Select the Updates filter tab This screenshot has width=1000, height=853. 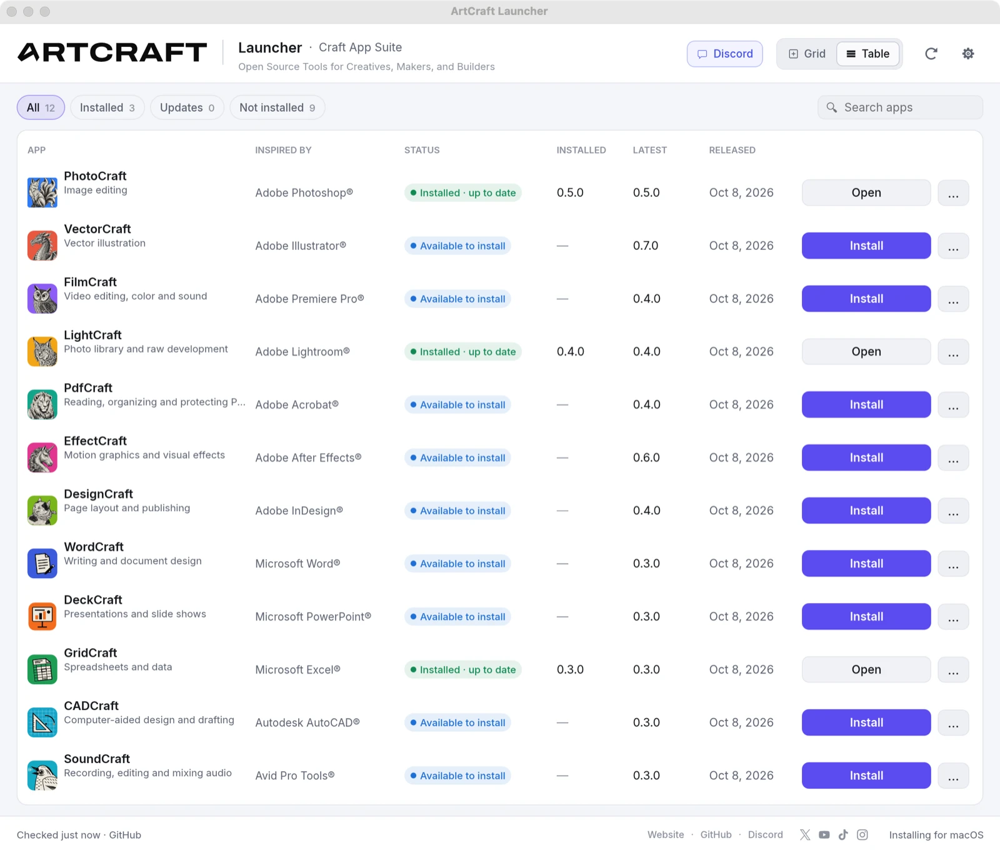[x=187, y=107]
